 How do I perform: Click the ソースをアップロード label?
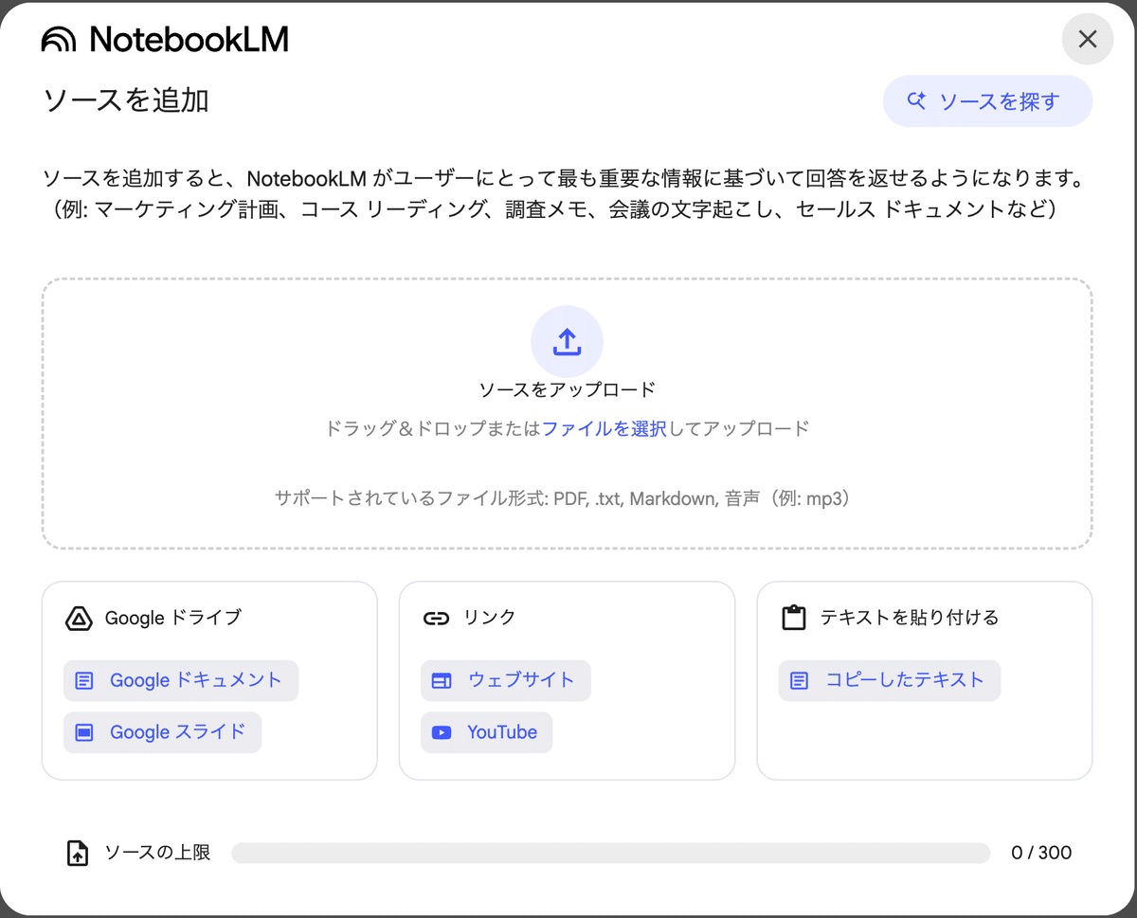click(567, 389)
